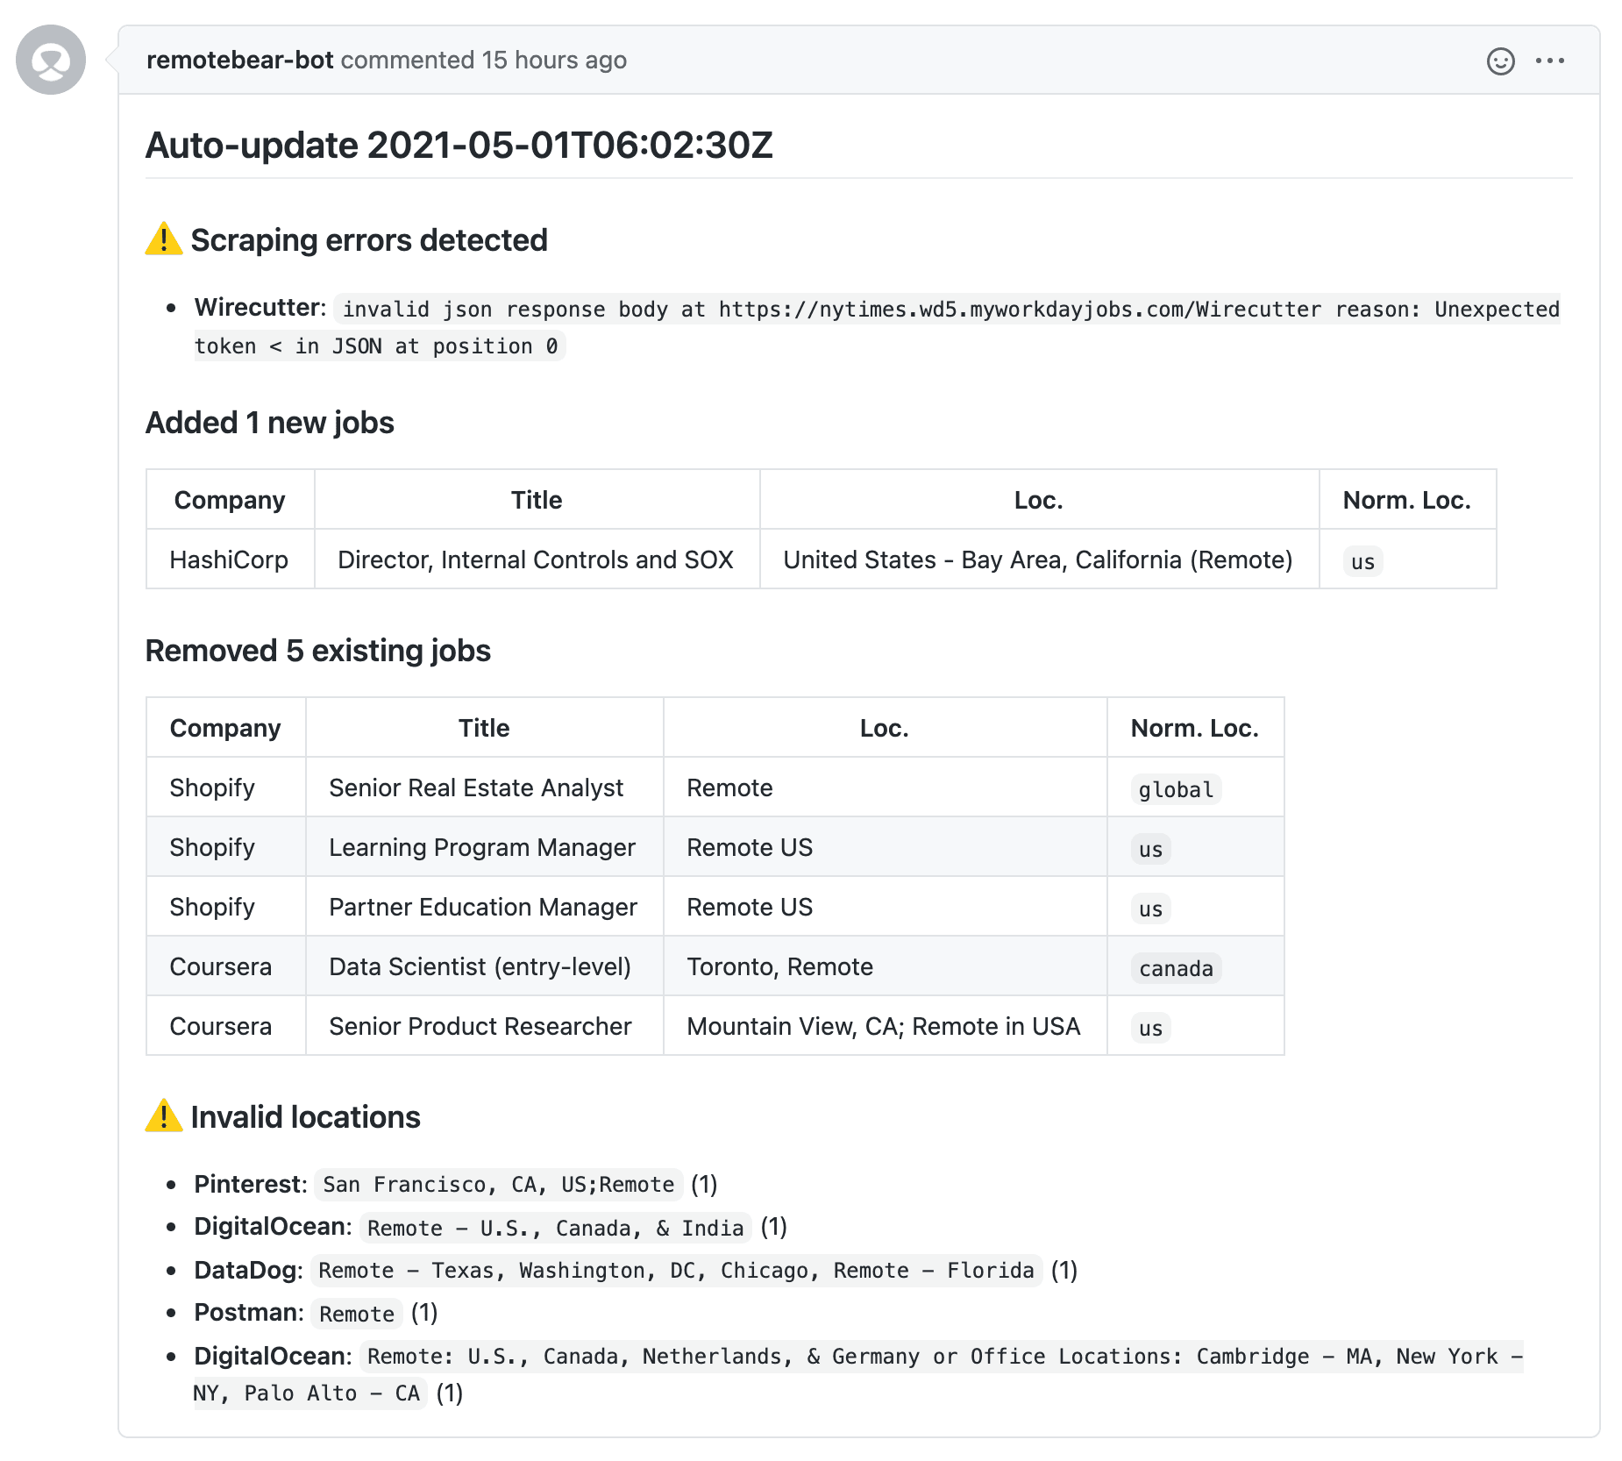Select the Postman invalid location label
Screen dimensions: 1622x1461
pos(249,1312)
